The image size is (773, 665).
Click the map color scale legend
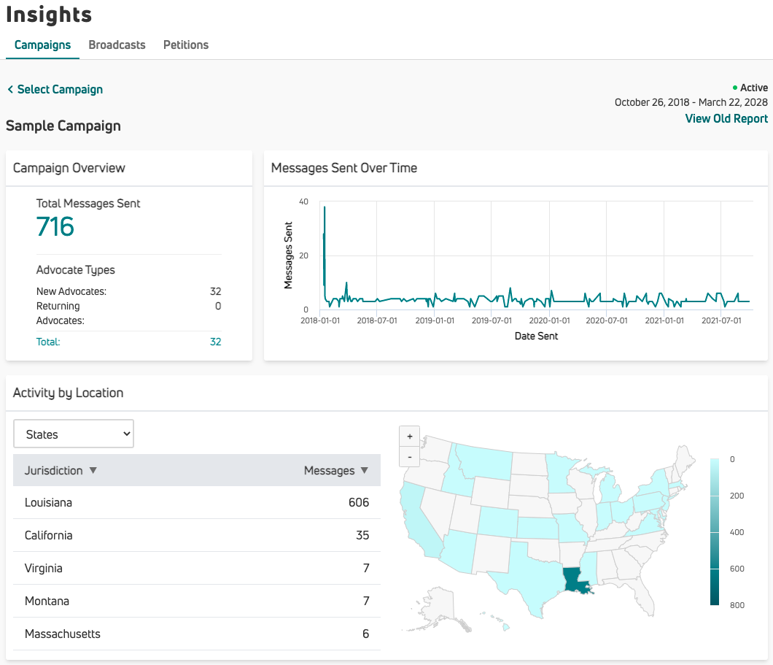[x=714, y=532]
